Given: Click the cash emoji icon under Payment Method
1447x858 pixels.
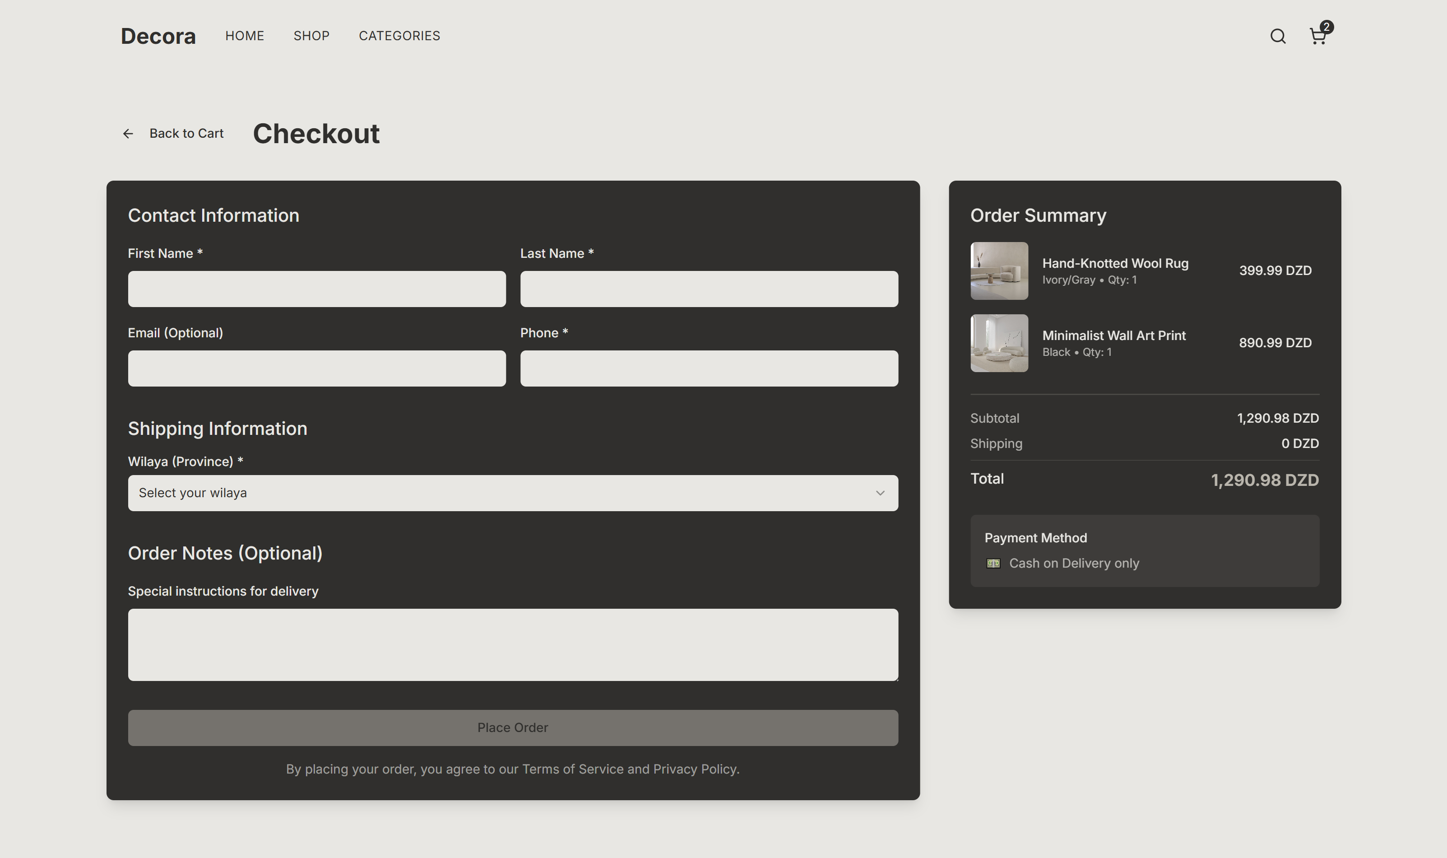Looking at the screenshot, I should pos(993,563).
